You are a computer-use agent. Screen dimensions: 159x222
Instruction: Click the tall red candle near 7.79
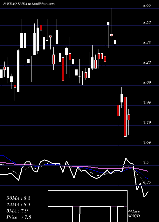click(x=125, y=117)
